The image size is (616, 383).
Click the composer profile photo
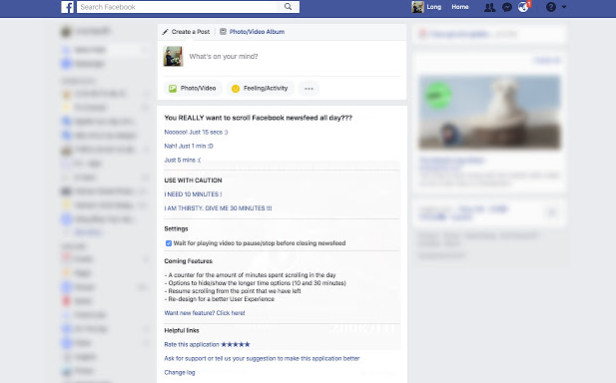click(174, 57)
